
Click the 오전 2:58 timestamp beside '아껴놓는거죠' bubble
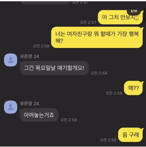69,120
